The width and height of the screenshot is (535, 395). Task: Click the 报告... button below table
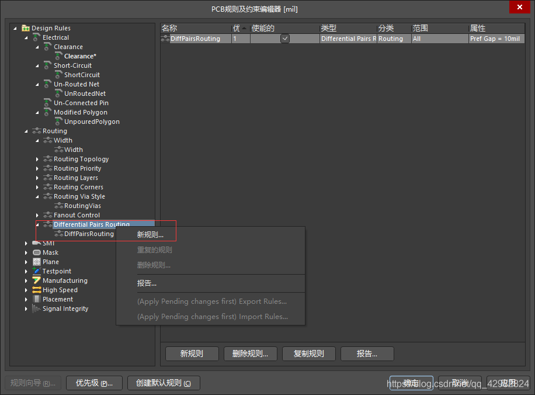[x=367, y=354]
